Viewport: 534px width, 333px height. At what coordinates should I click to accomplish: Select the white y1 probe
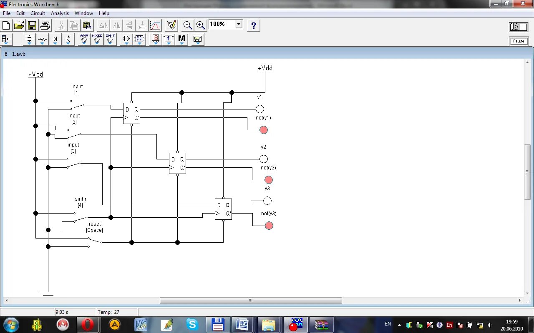(260, 109)
